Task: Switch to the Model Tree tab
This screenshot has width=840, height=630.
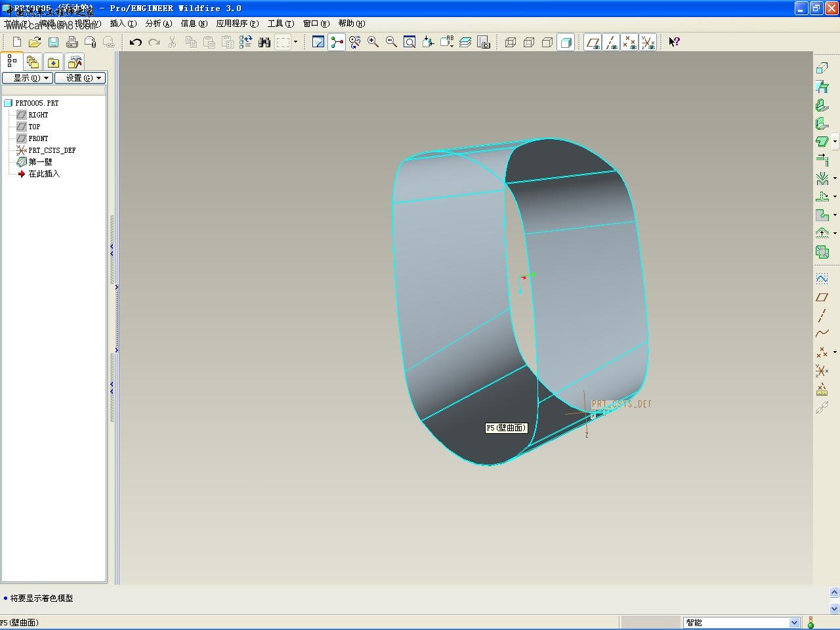Action: (x=12, y=61)
